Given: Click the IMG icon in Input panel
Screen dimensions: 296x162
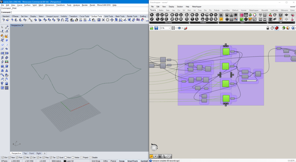Looking at the screenshot, I should pyautogui.click(x=265, y=19).
